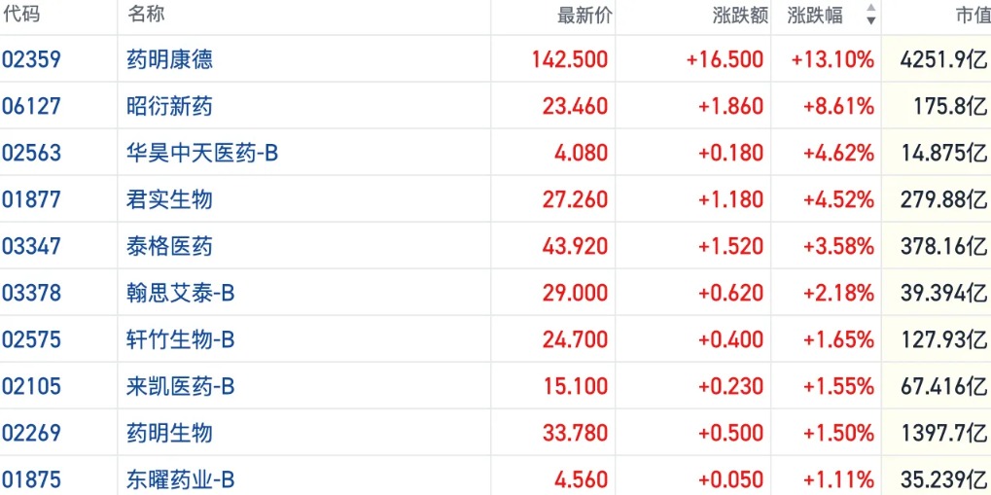
Task: Select the 轩竹生物-B row name
Action: coord(181,339)
